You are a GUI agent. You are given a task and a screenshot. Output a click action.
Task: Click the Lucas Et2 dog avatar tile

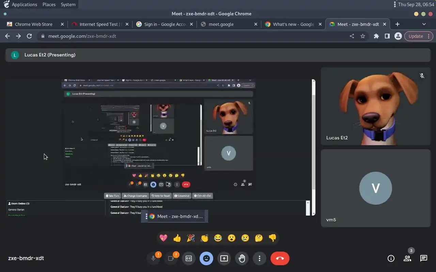pyautogui.click(x=376, y=106)
